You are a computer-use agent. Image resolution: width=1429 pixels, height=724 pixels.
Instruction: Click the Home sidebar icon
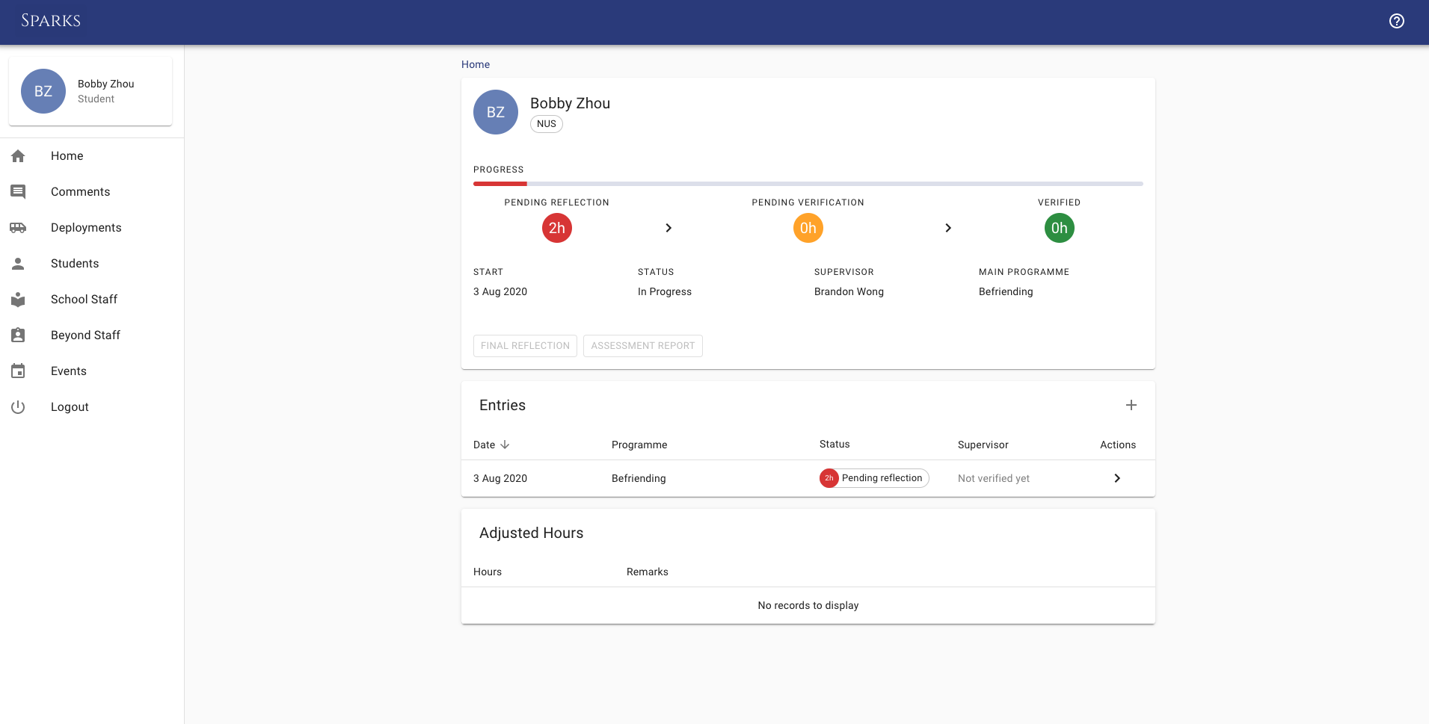(x=18, y=156)
